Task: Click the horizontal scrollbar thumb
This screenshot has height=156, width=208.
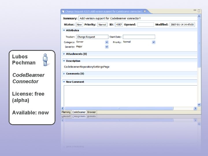Action: (119, 108)
